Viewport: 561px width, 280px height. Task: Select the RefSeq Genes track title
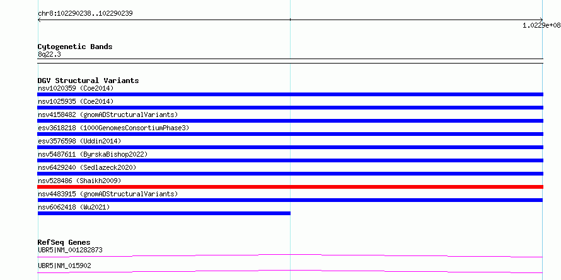(64, 242)
